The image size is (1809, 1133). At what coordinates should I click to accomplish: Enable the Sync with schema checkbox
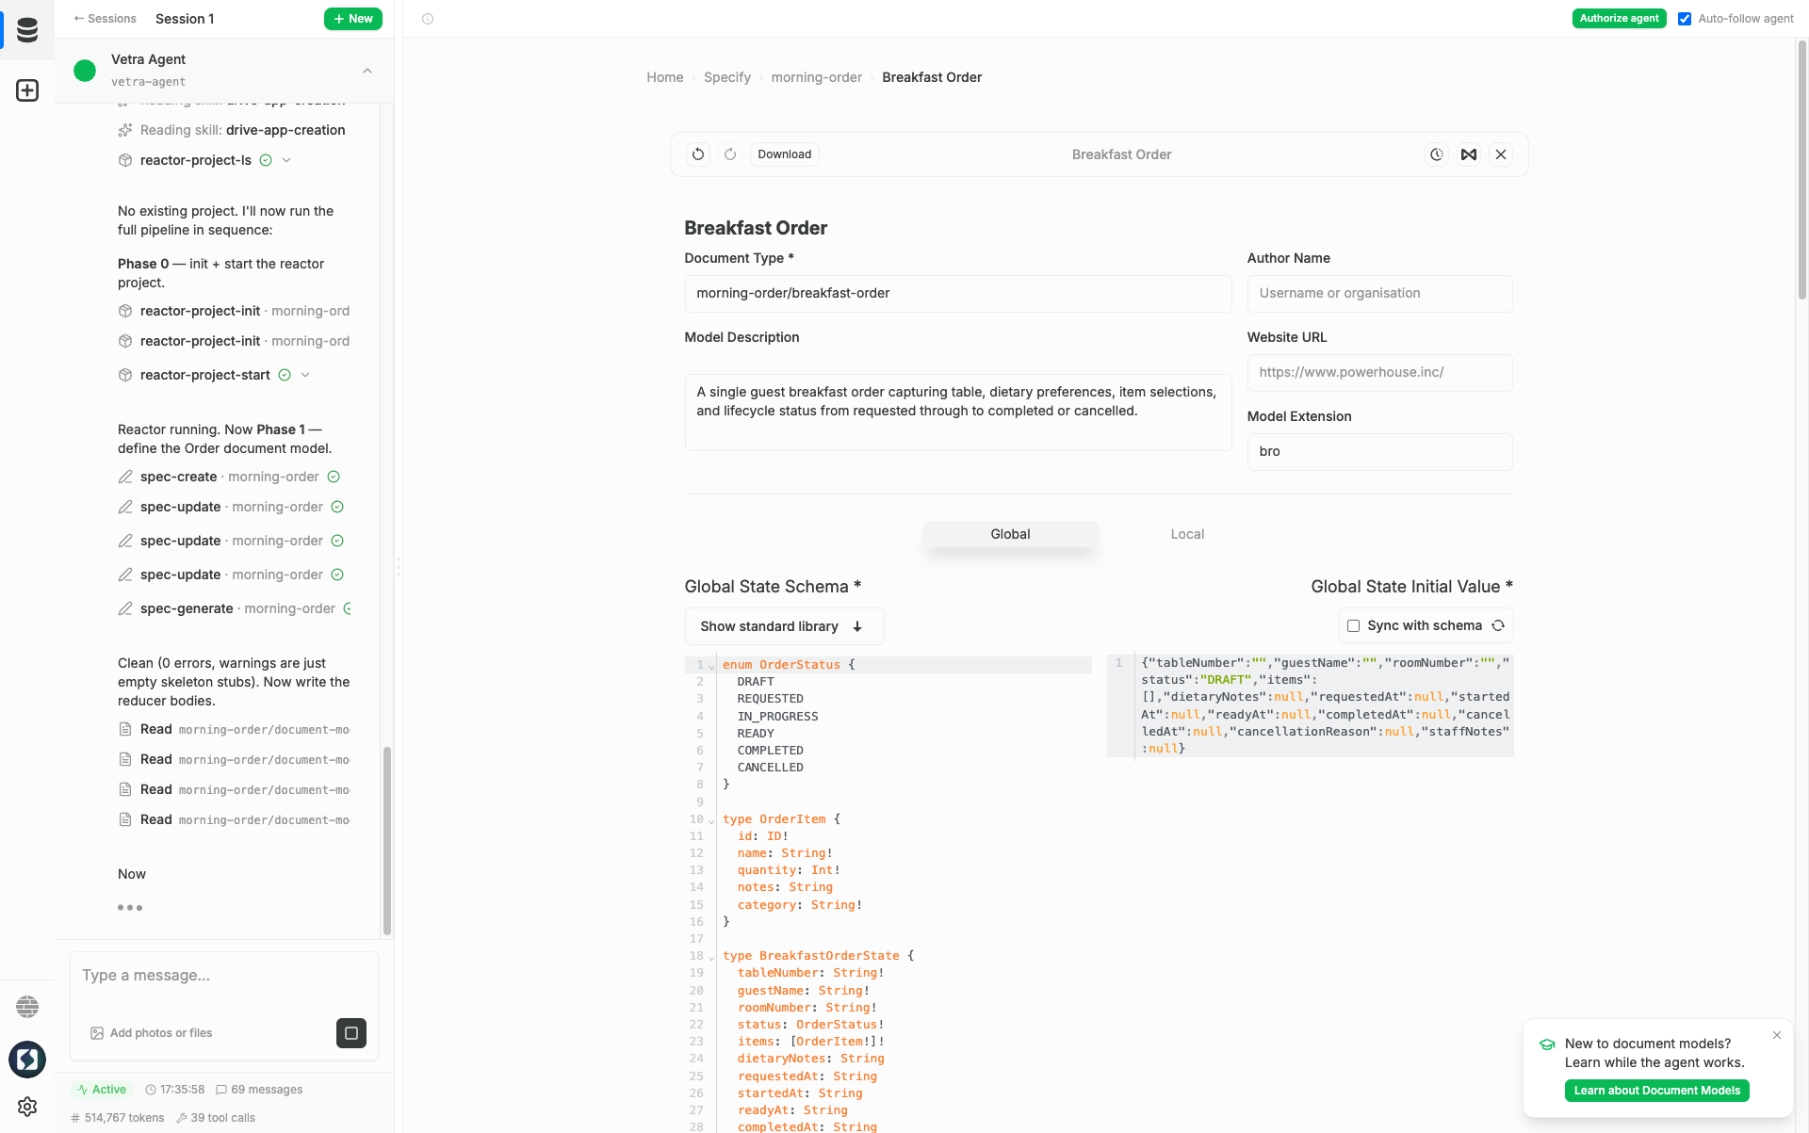click(x=1353, y=625)
